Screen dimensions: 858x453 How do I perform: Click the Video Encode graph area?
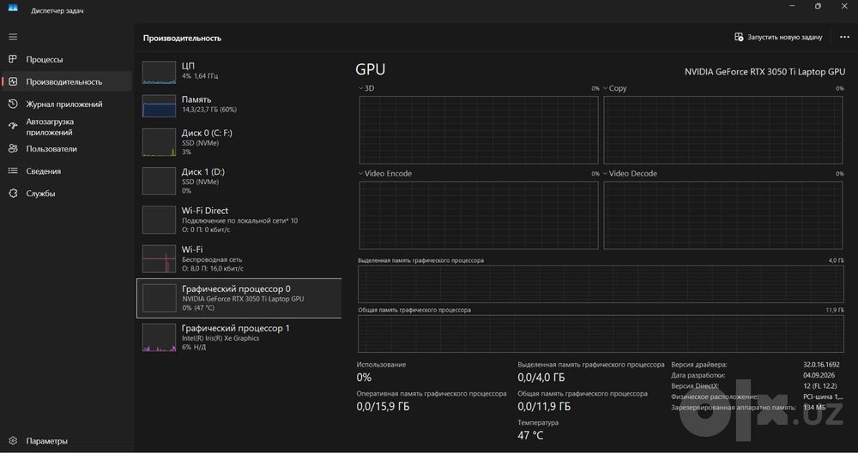tap(478, 215)
